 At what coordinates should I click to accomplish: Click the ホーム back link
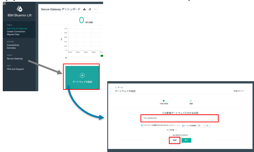(120, 87)
